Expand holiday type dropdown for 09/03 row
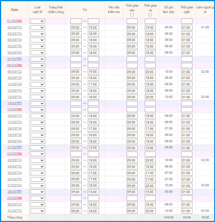This screenshot has height=222, width=215. click(x=37, y=72)
